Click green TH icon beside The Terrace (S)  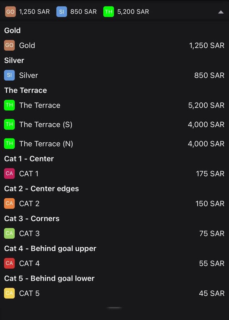pyautogui.click(x=9, y=124)
